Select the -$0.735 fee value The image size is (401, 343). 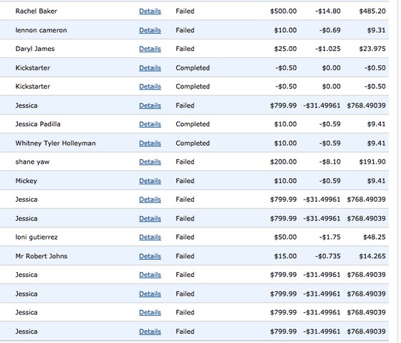point(328,256)
